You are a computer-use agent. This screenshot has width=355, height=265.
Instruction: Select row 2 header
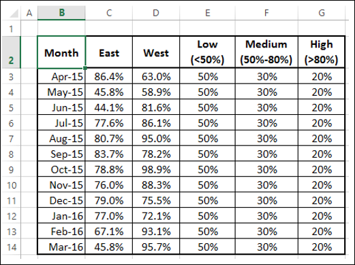click(x=11, y=52)
